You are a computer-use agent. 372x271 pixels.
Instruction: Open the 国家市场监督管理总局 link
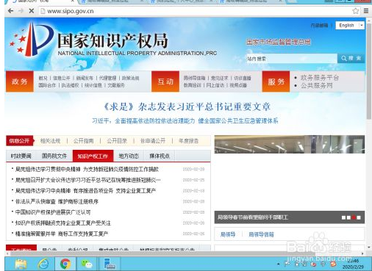click(279, 42)
